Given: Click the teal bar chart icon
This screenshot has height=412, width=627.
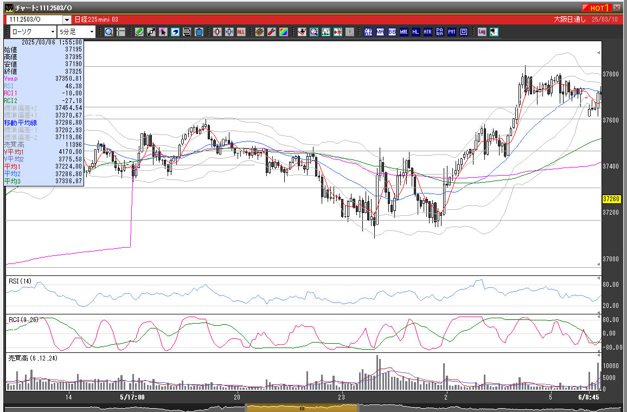Looking at the screenshot, I should point(326,32).
